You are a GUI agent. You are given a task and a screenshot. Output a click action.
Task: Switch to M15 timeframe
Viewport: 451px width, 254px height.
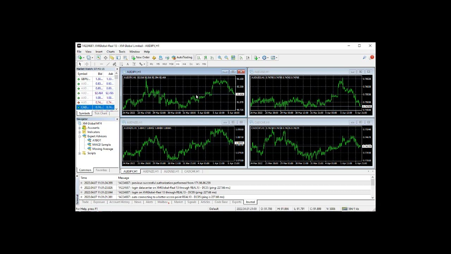[x=165, y=64]
